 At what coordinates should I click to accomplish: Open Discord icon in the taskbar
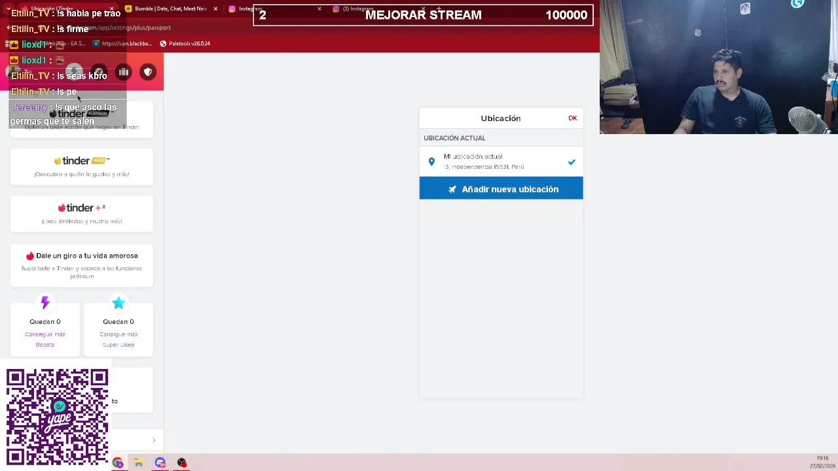[x=160, y=462]
